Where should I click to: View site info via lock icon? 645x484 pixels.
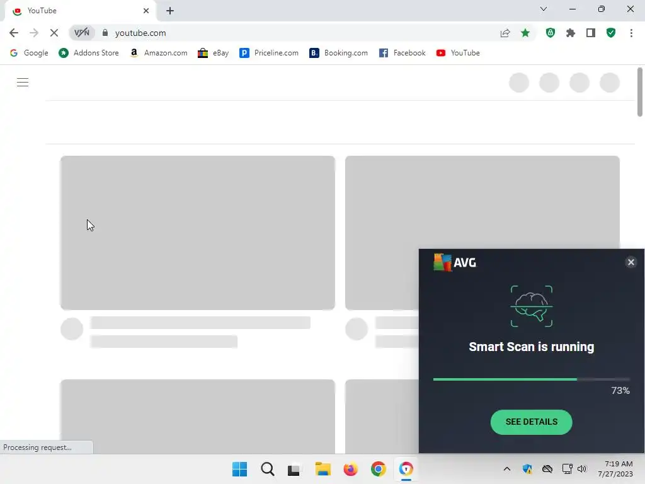coord(105,33)
